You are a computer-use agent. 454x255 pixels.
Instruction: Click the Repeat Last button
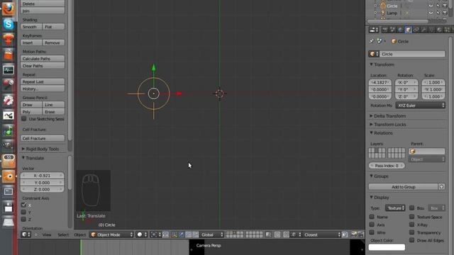click(43, 82)
